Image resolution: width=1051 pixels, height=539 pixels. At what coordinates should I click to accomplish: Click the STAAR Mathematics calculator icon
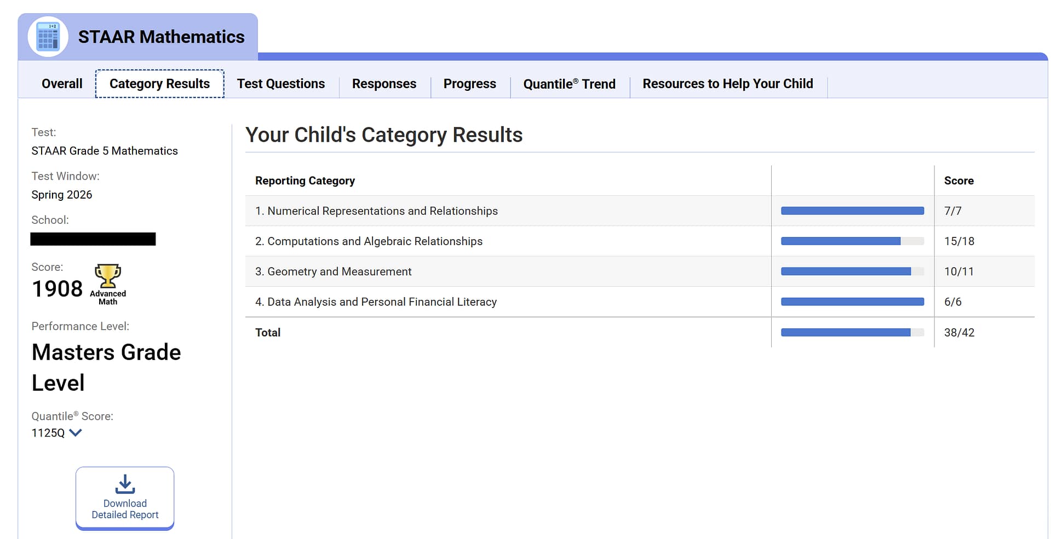pos(48,37)
